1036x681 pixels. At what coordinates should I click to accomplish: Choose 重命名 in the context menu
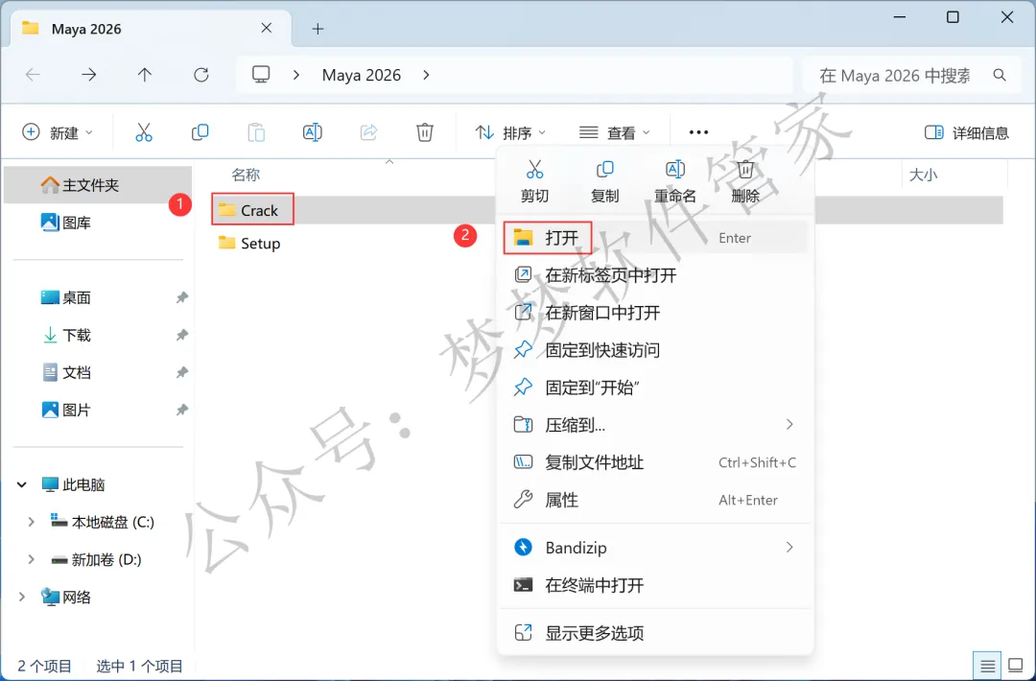pyautogui.click(x=674, y=181)
